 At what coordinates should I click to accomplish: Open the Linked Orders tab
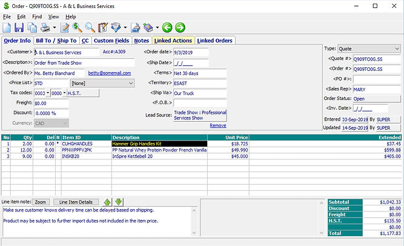coord(214,41)
